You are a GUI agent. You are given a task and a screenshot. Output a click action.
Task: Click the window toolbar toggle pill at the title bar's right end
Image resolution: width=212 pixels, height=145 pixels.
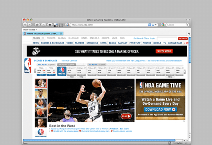(188, 20)
